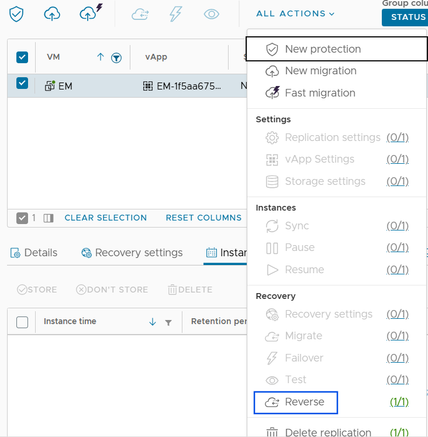The width and height of the screenshot is (428, 437).
Task: Click the cloud upload New migration icon
Action: tap(52, 14)
